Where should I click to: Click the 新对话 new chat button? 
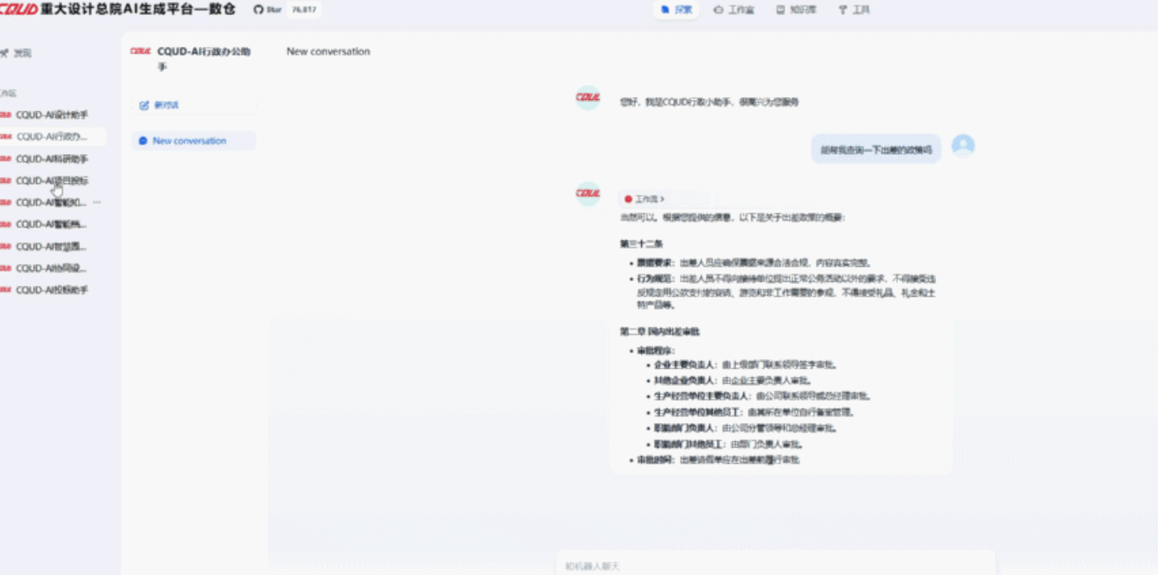tap(193, 105)
